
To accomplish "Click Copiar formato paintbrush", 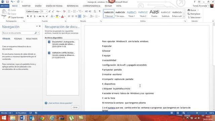I will point(16,17).
